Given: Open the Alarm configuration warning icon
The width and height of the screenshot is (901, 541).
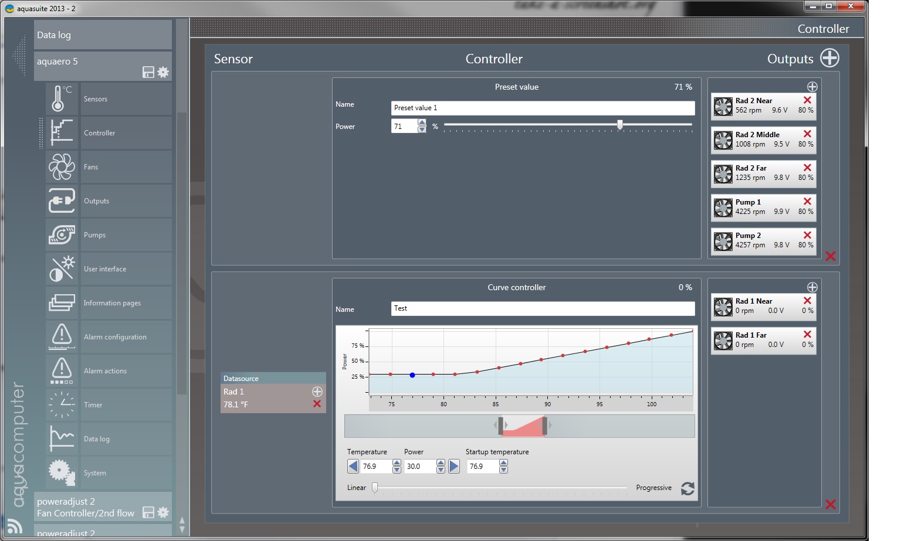Looking at the screenshot, I should [62, 336].
